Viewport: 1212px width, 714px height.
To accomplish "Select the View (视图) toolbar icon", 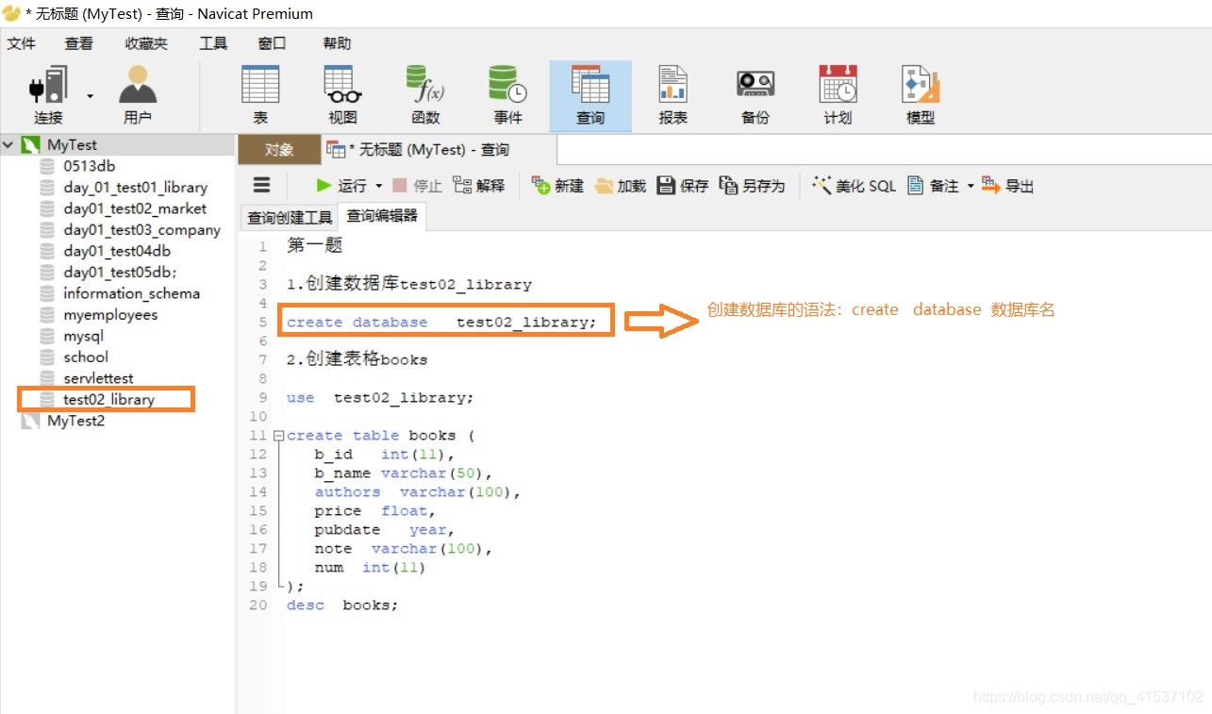I will tap(343, 95).
